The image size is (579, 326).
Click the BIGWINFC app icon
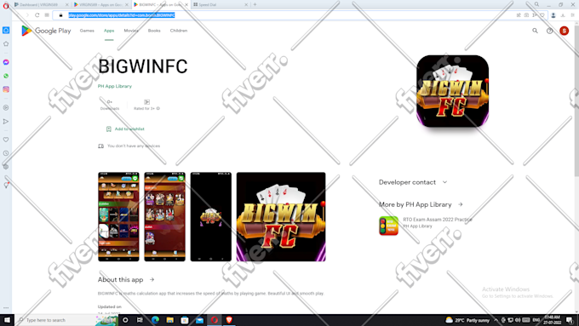tap(452, 91)
